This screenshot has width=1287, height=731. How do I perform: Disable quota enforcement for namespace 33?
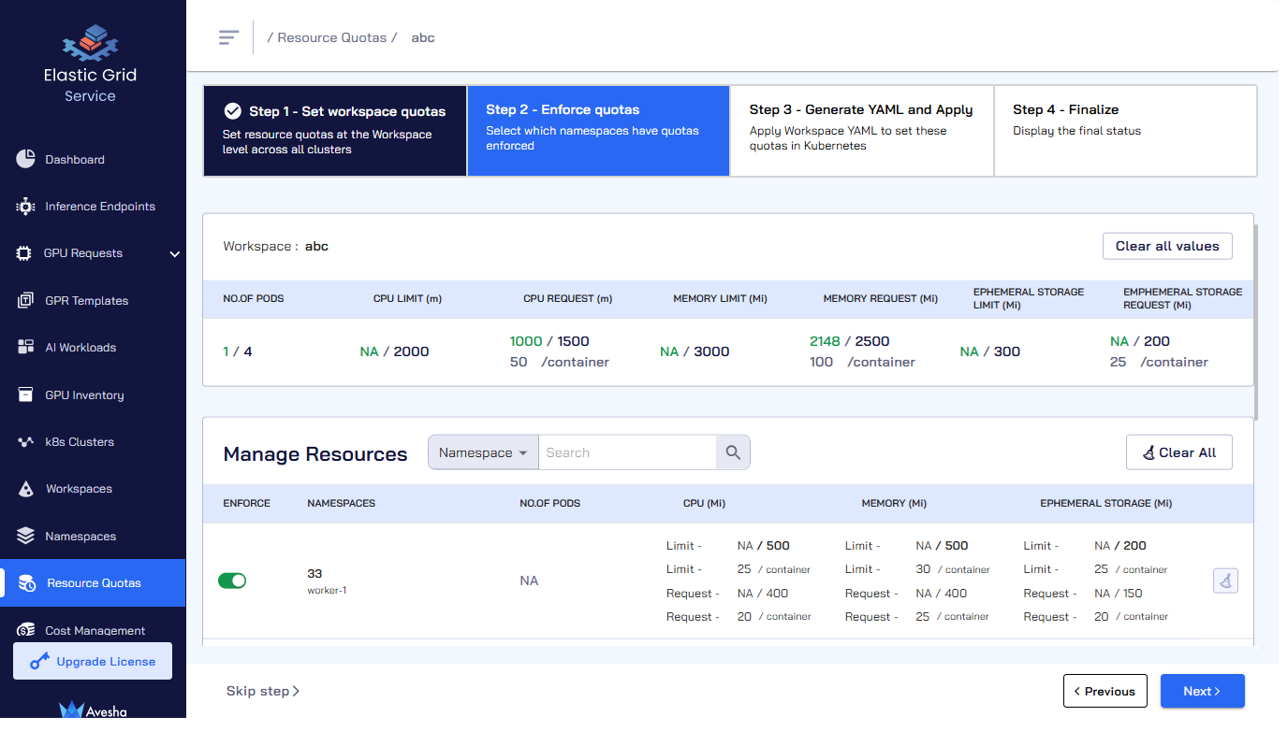click(232, 580)
